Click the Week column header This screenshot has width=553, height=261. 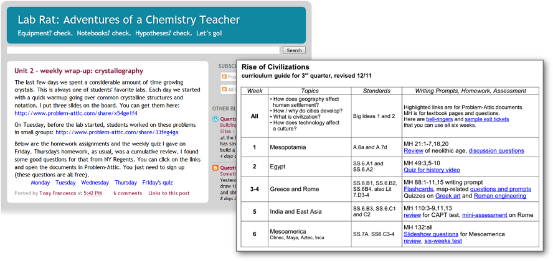click(255, 91)
